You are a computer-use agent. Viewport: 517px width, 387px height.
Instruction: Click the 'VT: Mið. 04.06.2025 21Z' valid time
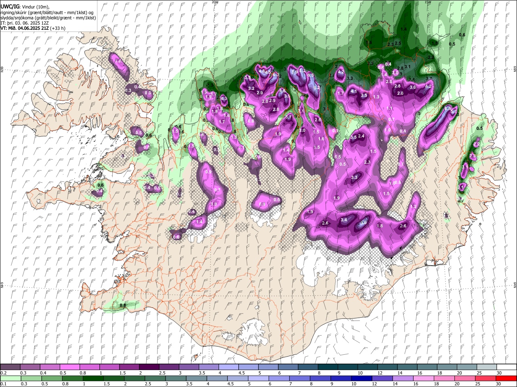(x=25, y=28)
